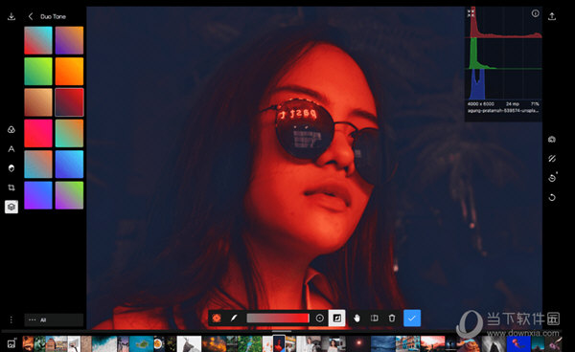Select the text tool icon
Image resolution: width=575 pixels, height=352 pixels.
coord(11,149)
